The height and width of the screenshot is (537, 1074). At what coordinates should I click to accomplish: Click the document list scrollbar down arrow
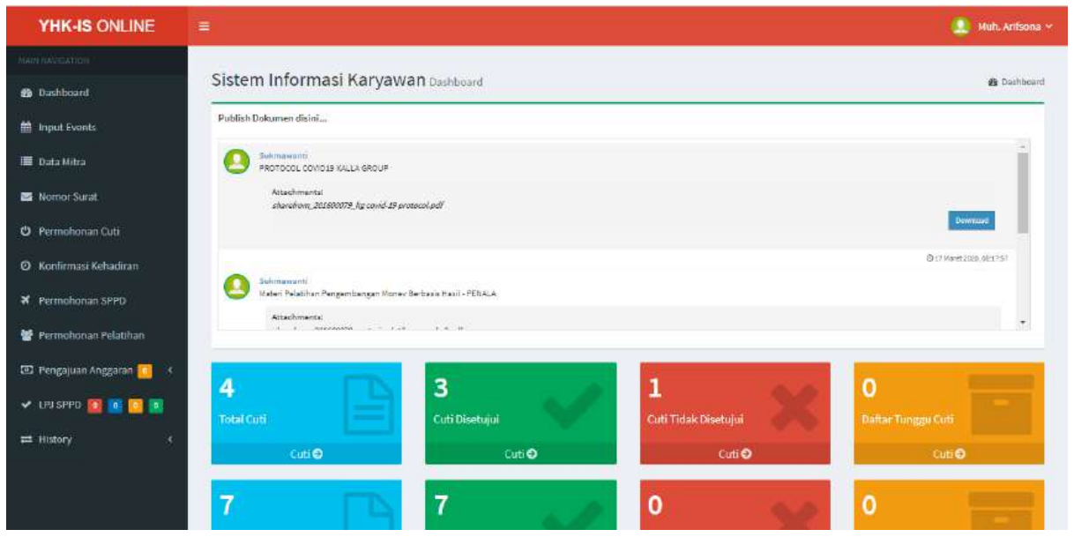pyautogui.click(x=1023, y=324)
